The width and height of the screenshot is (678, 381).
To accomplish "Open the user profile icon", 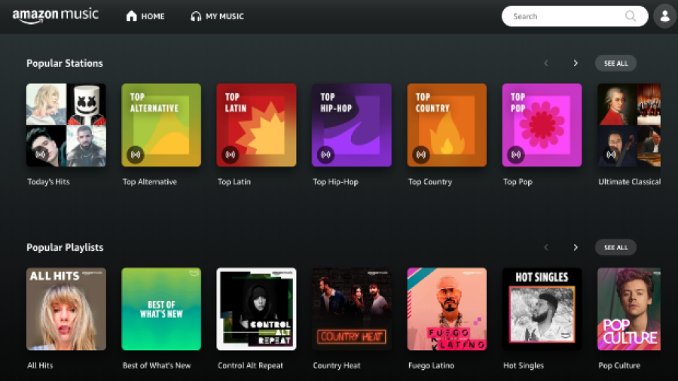I will [664, 16].
